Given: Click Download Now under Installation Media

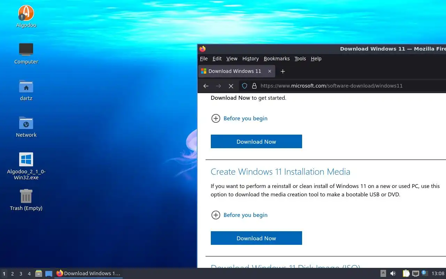Looking at the screenshot, I should click(x=256, y=238).
